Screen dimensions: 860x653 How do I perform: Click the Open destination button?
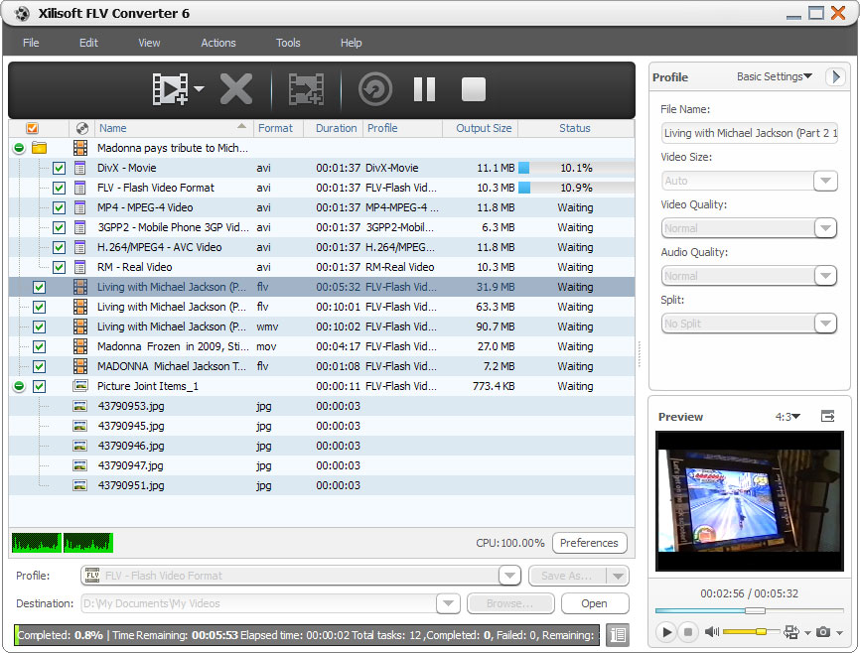(x=594, y=603)
